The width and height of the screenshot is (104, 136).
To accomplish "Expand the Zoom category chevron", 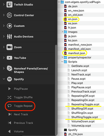I will point(4,47).
